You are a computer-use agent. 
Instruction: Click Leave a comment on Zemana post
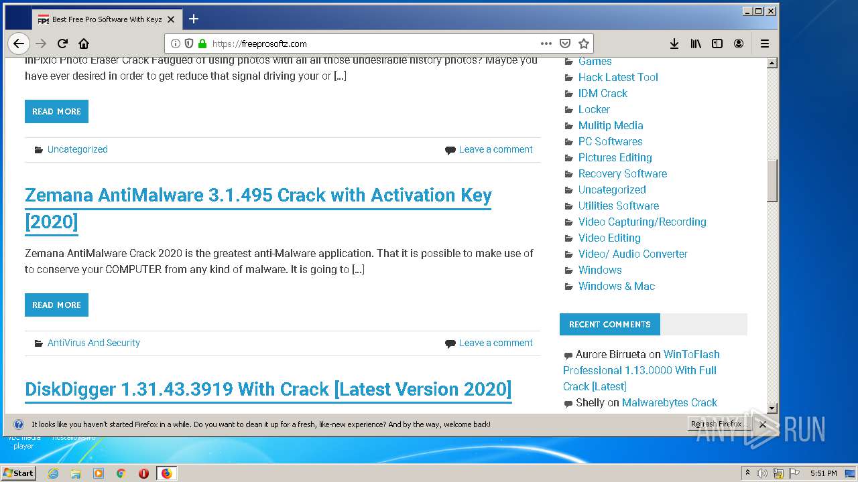point(495,343)
